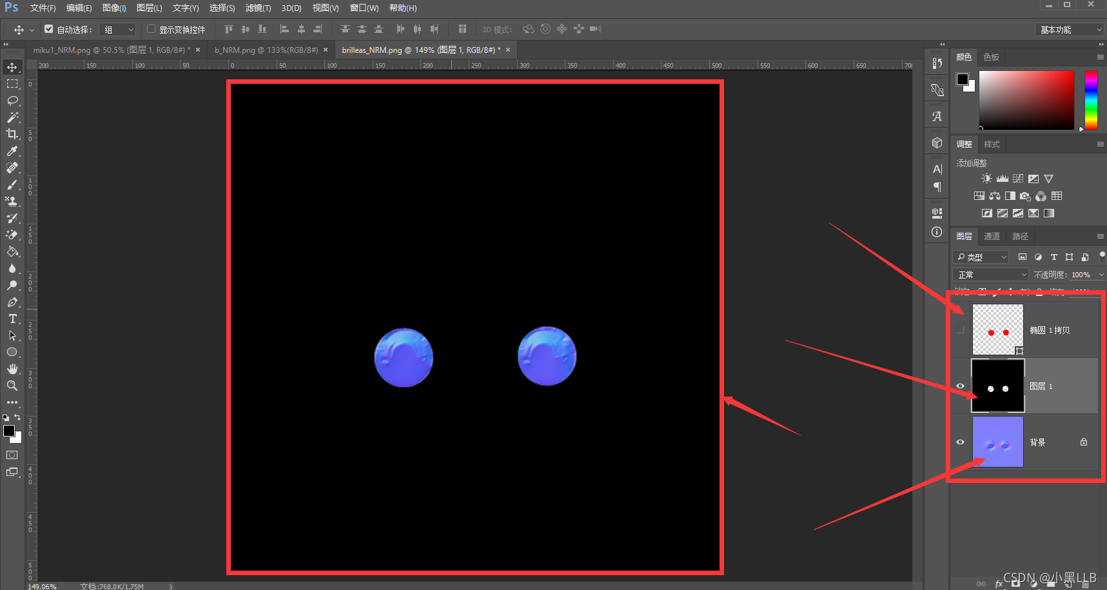Screen dimensions: 1107x590
Task: Expand the tool preset picker arrow
Action: (32, 30)
